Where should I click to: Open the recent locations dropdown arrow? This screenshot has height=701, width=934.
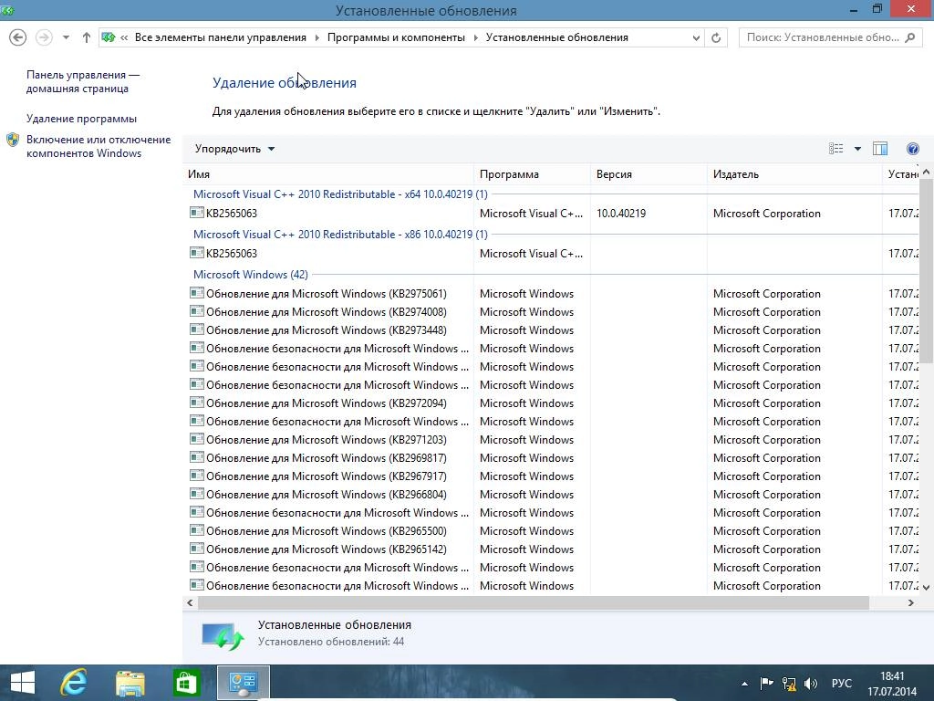(66, 37)
